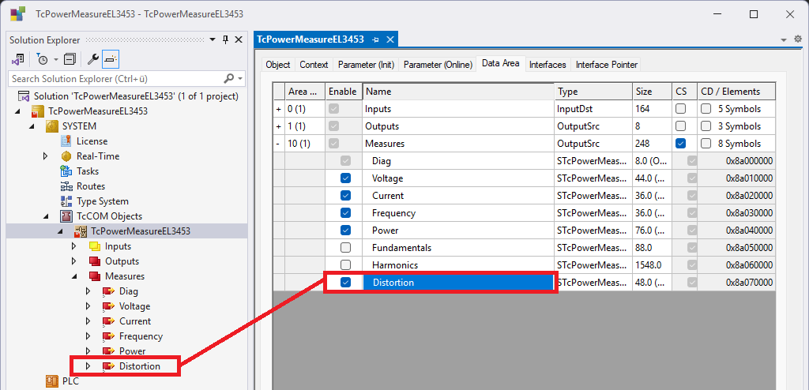809x390 pixels.
Task: Pin the Solution Explorer panel with pushpin icon
Action: (225, 39)
